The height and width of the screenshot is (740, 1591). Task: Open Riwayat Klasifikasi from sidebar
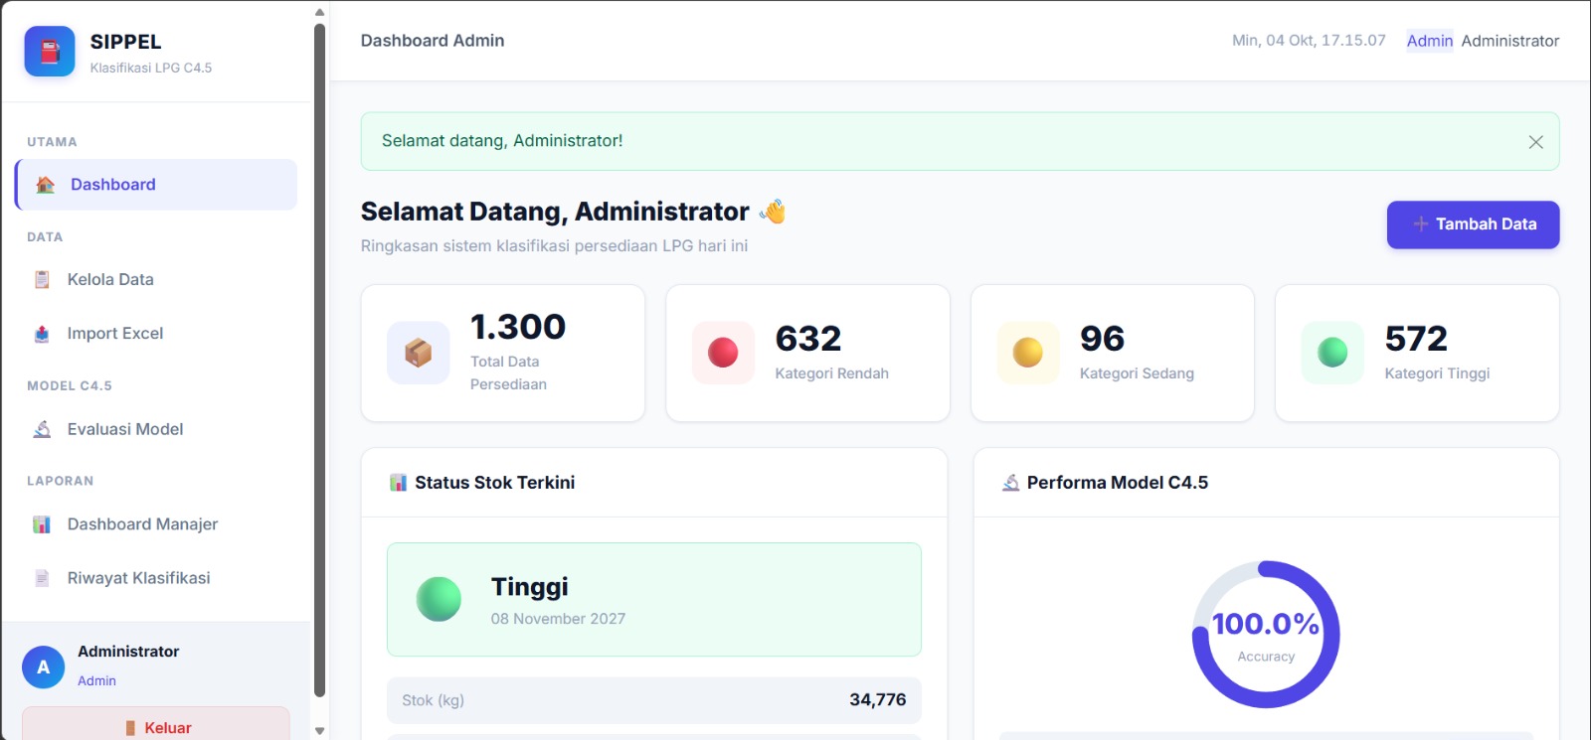(x=156, y=578)
